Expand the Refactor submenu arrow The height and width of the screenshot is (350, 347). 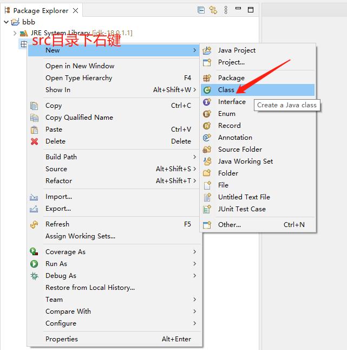[x=195, y=181]
